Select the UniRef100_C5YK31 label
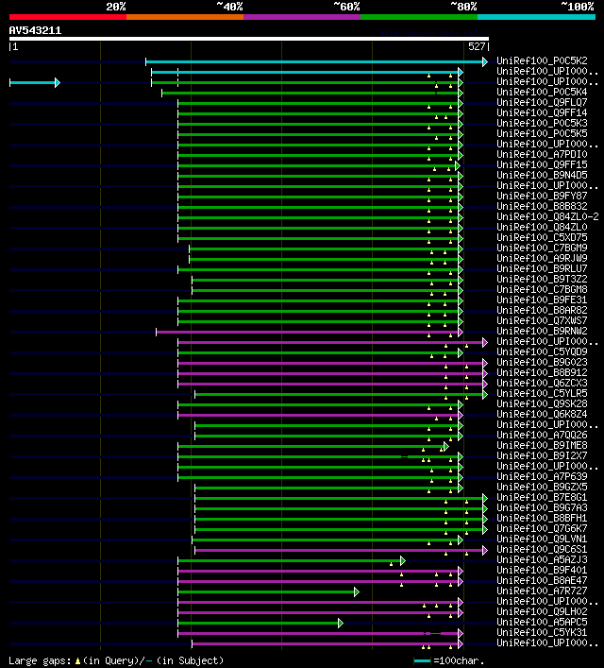This screenshot has width=604, height=668. [542, 632]
